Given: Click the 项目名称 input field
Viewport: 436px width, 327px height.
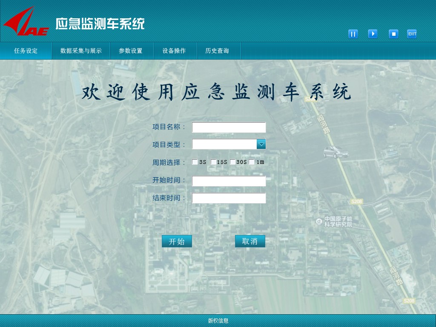Looking at the screenshot, I should coord(229,127).
